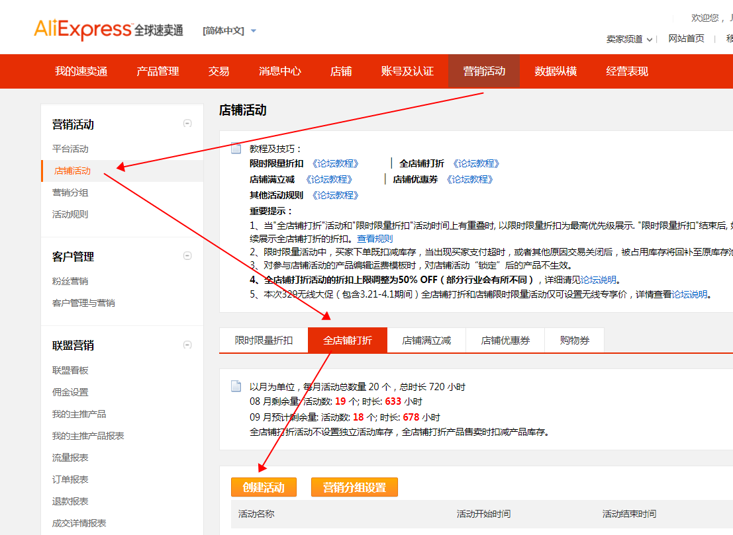Open 佣金设置 in the sidebar
Screen dimensions: 733x535
(70, 392)
